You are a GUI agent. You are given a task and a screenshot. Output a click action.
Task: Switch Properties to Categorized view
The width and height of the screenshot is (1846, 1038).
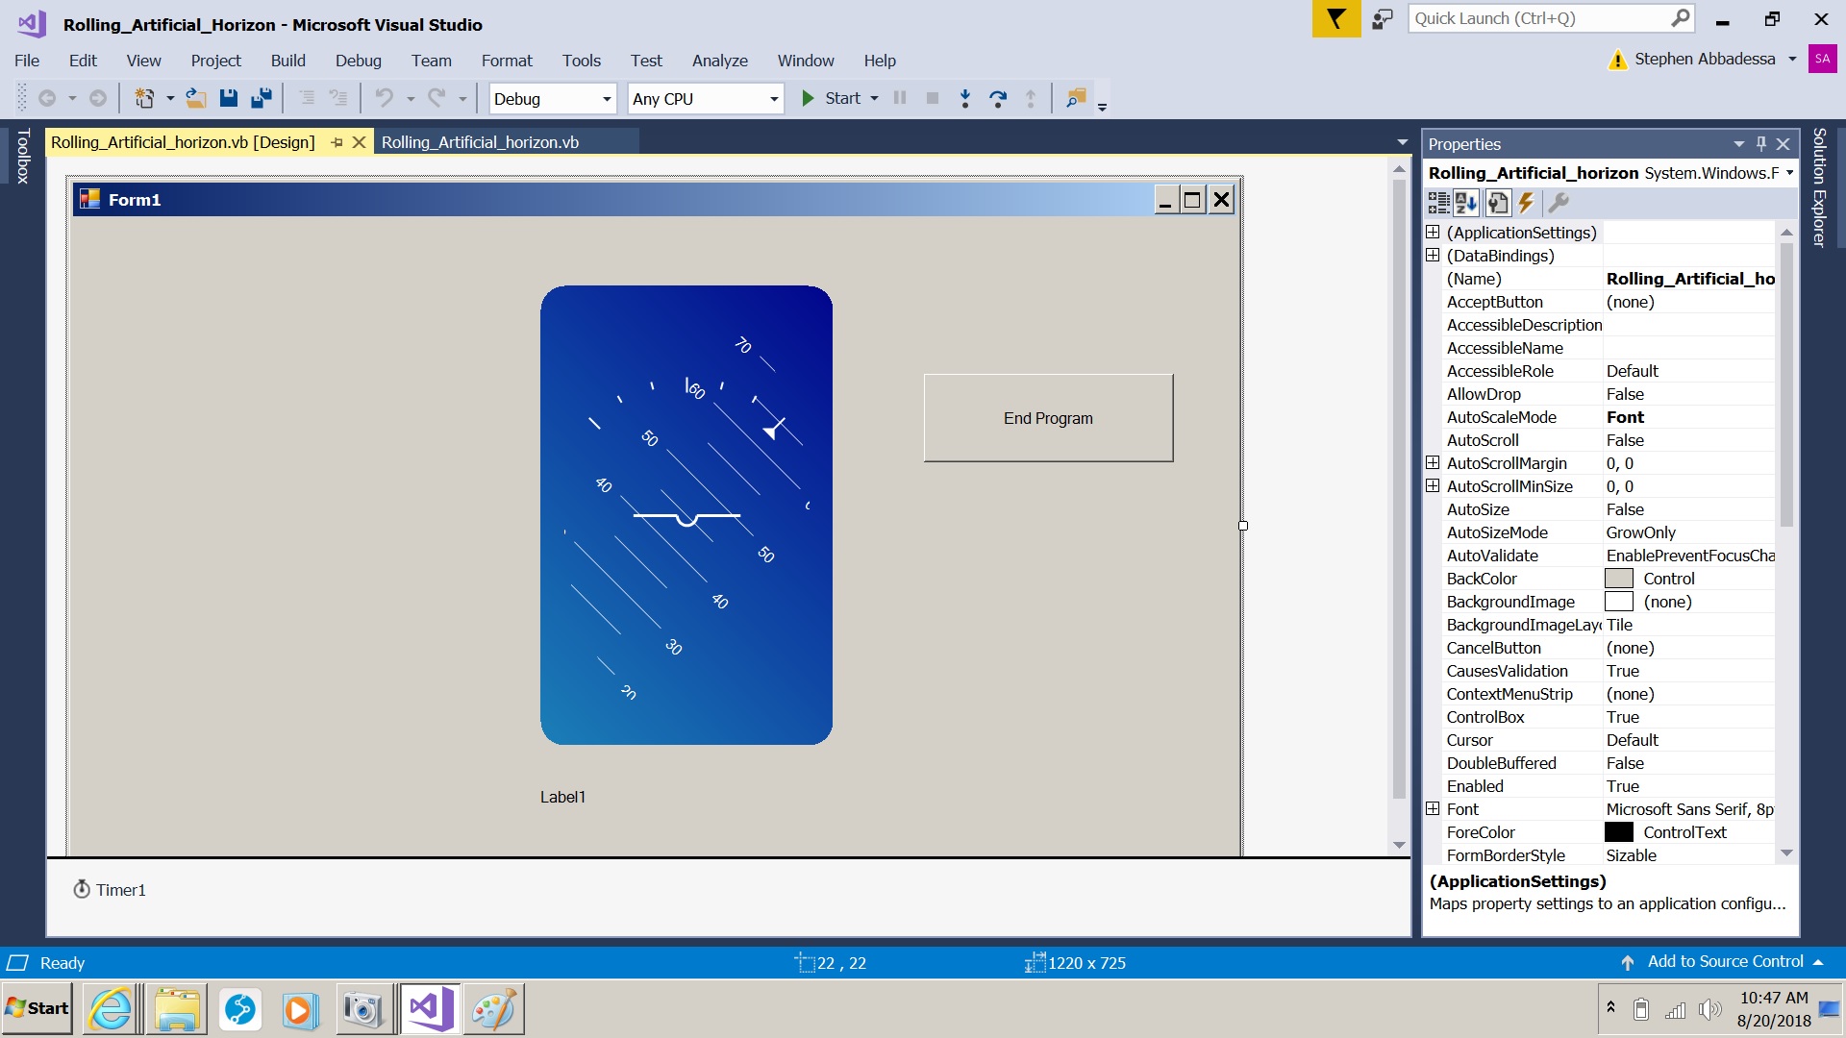click(x=1438, y=203)
